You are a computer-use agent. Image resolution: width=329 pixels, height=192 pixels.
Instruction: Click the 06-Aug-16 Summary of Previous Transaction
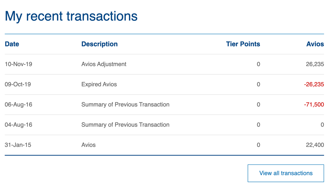pos(125,105)
